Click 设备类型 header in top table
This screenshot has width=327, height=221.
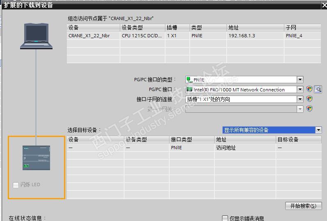pyautogui.click(x=143, y=27)
